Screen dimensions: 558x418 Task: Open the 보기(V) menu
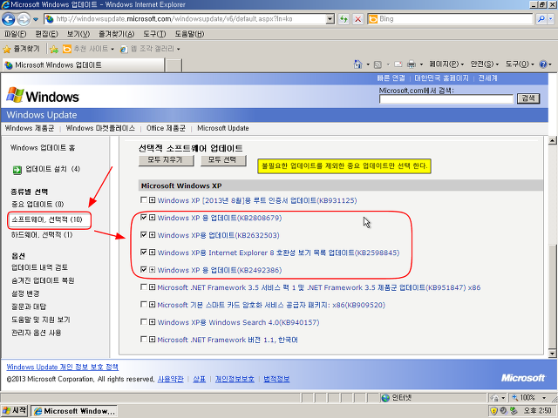pos(78,34)
